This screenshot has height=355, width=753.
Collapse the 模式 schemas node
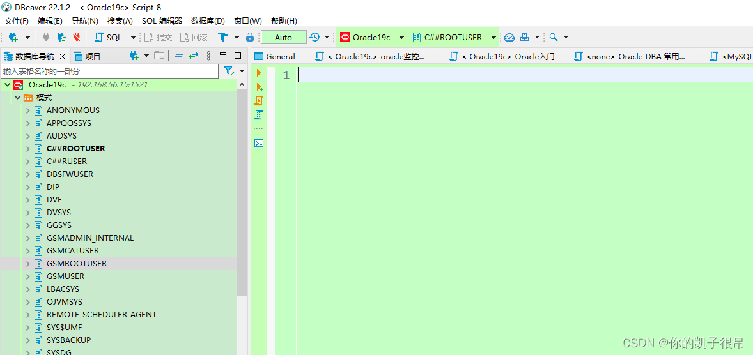[17, 98]
